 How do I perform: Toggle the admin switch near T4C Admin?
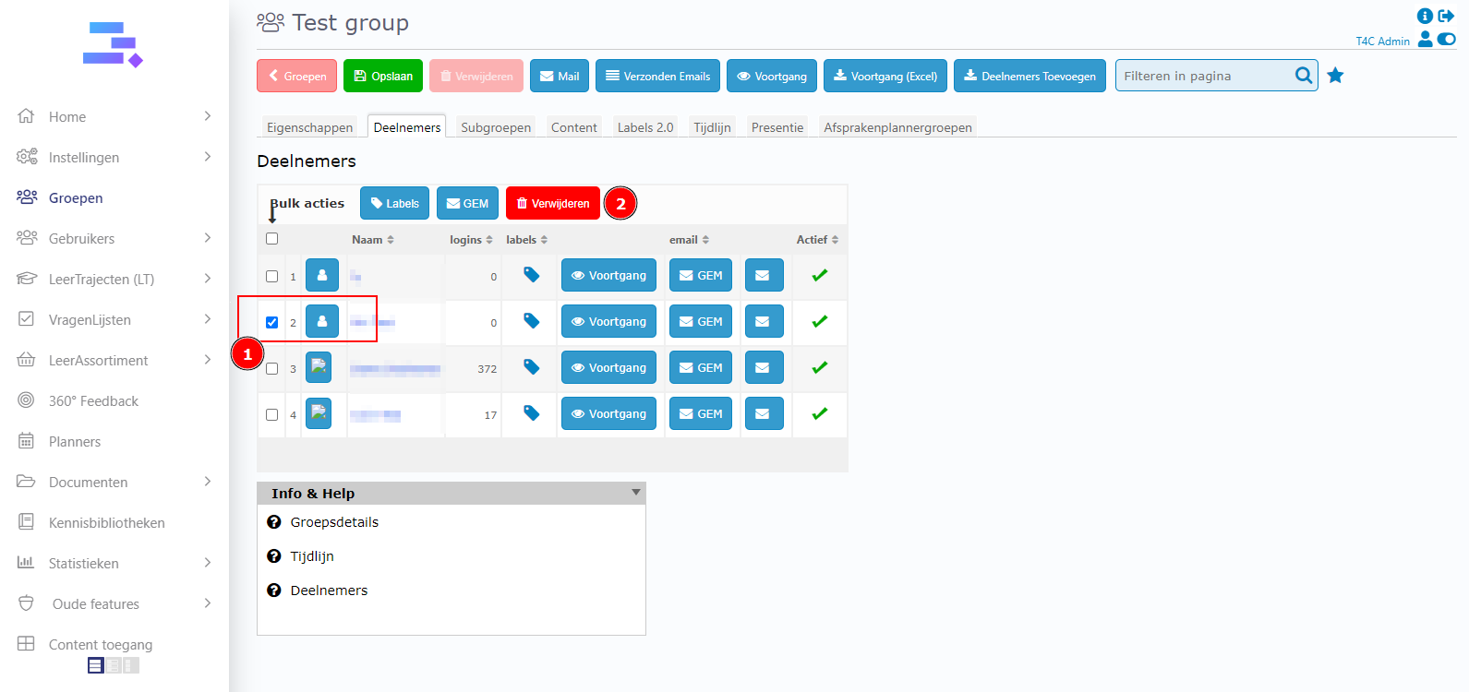1446,39
